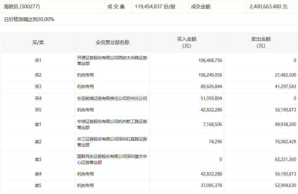Click the 会员营业部名称 column header
This screenshot has height=194, width=298.
(x=112, y=43)
